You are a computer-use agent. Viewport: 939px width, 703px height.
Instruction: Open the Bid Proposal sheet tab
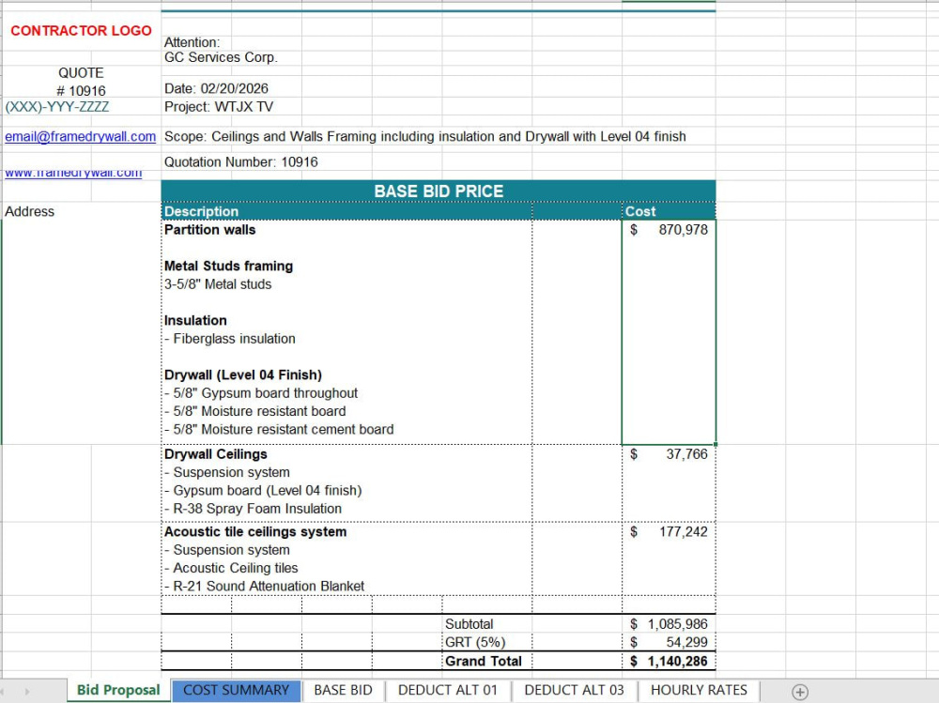[118, 691]
